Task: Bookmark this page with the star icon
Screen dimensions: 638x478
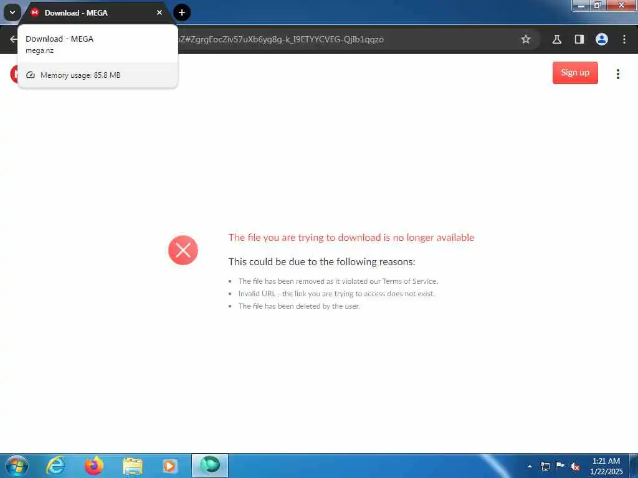Action: (x=526, y=39)
